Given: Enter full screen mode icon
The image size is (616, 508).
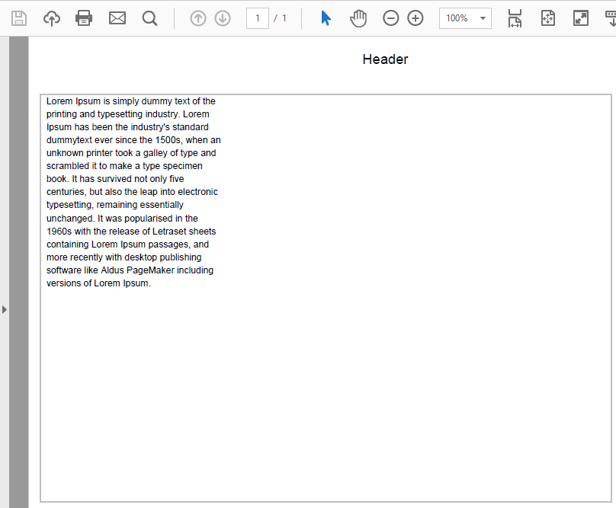Looking at the screenshot, I should (x=581, y=18).
